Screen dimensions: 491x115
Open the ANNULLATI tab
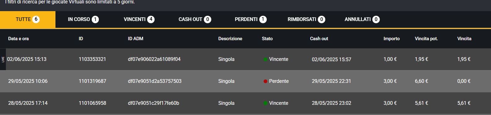(x=362, y=19)
